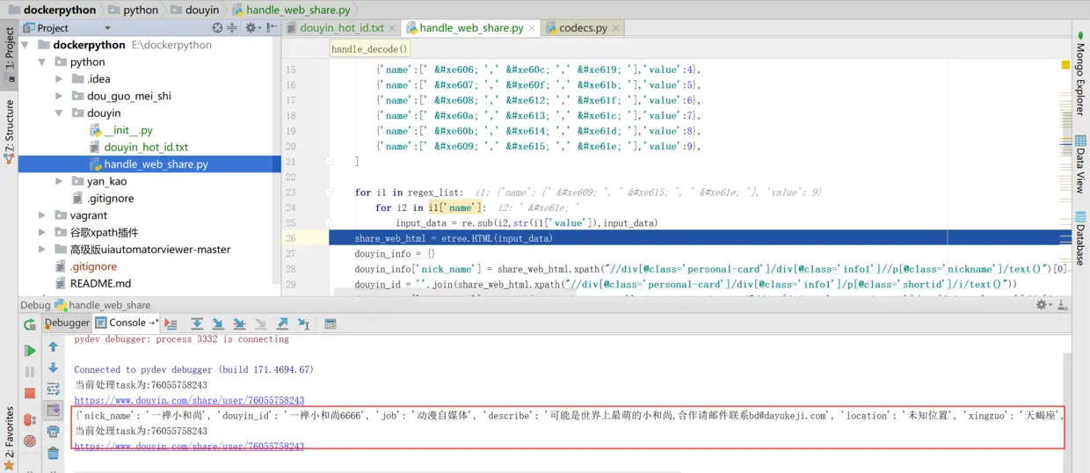Click the first douyin.com share user link
Image resolution: width=1090 pixels, height=473 pixels.
(x=189, y=400)
